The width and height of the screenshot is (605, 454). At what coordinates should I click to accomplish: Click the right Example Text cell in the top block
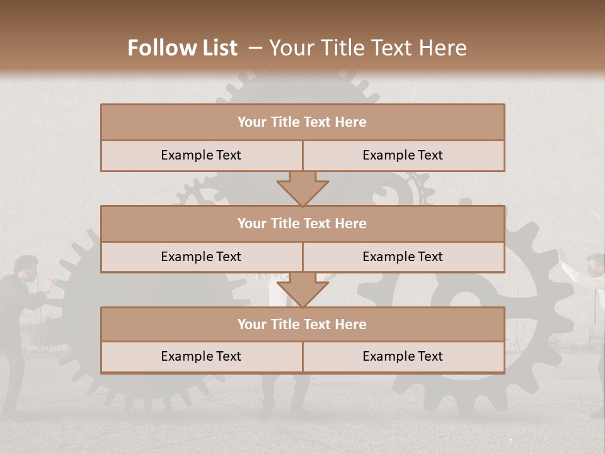tap(403, 156)
